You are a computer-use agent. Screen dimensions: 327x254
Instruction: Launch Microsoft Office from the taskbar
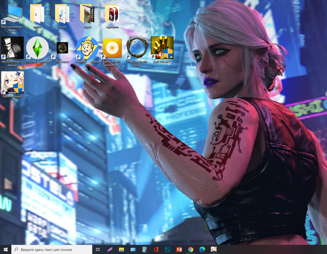pos(156,249)
